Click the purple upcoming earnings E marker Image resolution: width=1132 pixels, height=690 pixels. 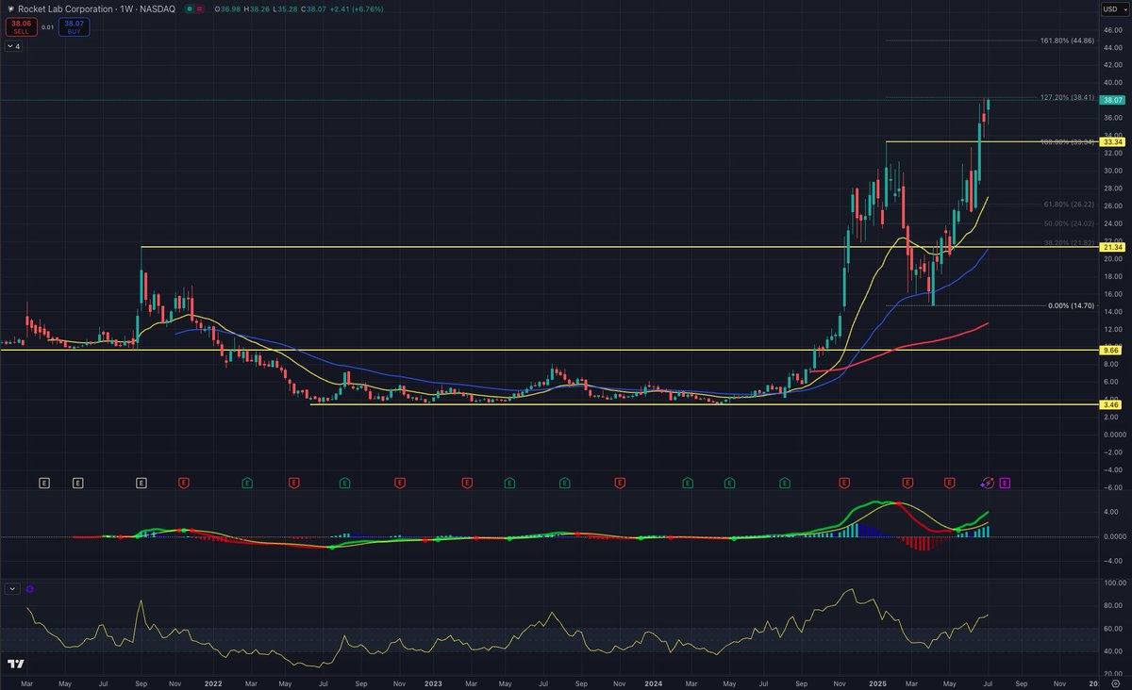[1005, 483]
